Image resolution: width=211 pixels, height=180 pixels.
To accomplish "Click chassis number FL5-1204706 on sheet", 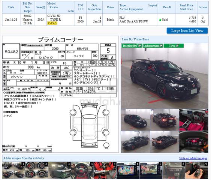I will coord(84,92).
